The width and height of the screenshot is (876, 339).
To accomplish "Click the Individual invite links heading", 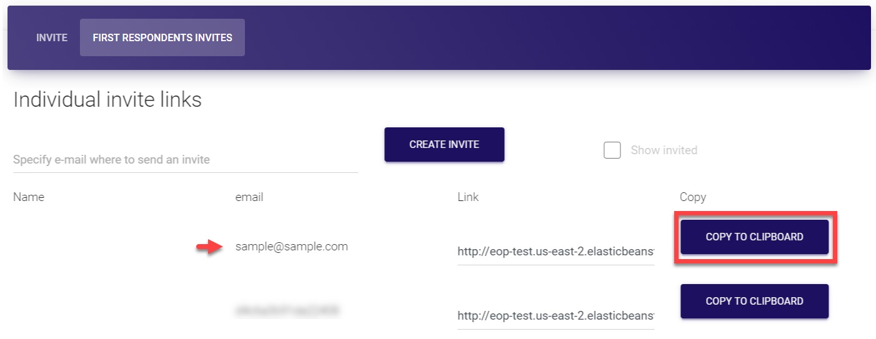I will (x=107, y=100).
